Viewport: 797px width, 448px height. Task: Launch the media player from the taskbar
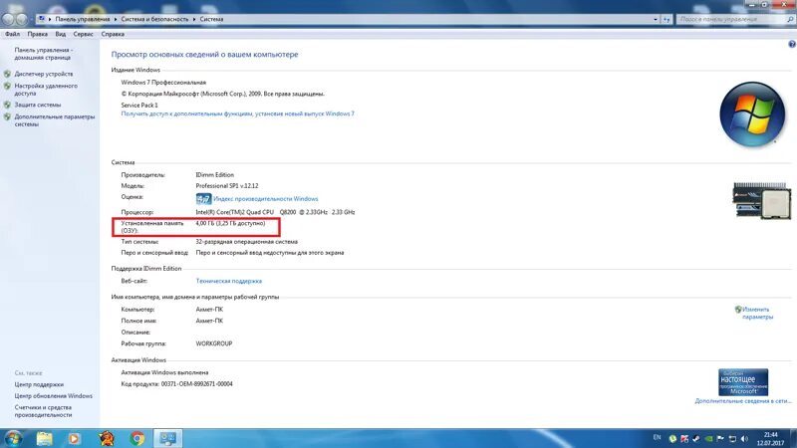[74, 438]
